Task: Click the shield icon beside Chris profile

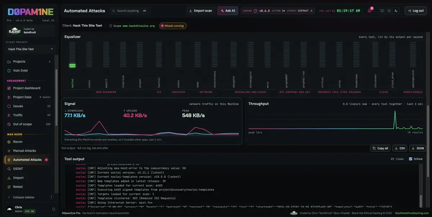Action: point(54,209)
